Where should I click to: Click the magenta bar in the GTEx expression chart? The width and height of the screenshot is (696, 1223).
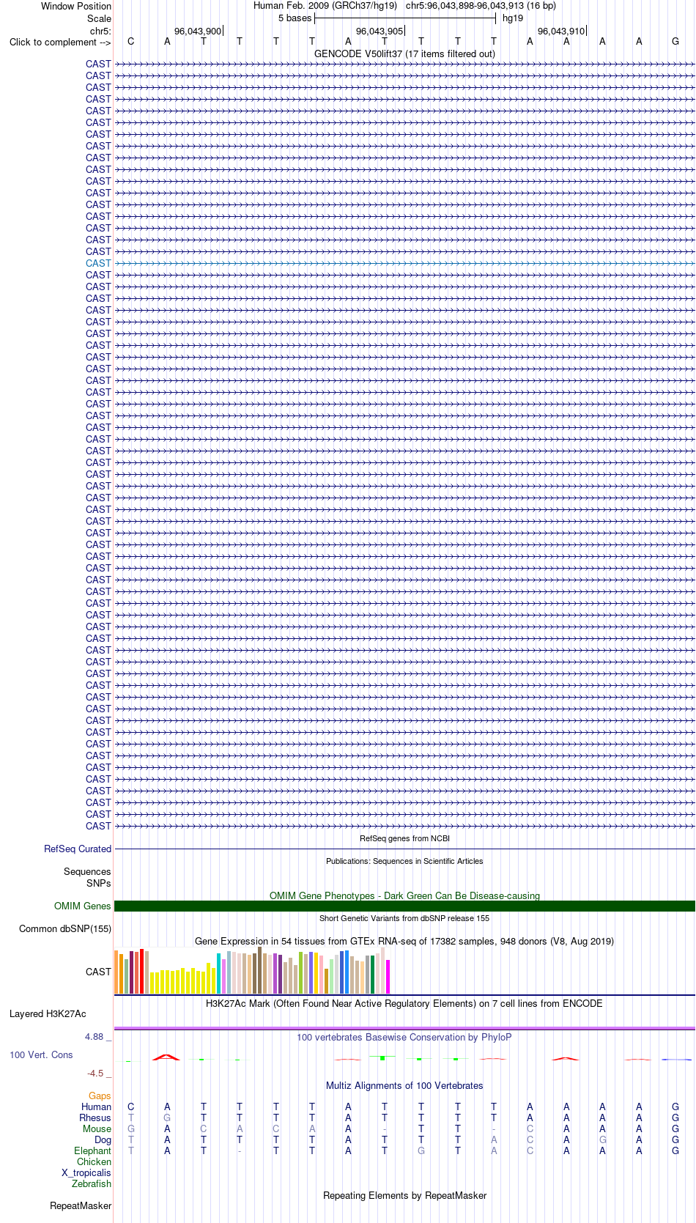[x=388, y=976]
